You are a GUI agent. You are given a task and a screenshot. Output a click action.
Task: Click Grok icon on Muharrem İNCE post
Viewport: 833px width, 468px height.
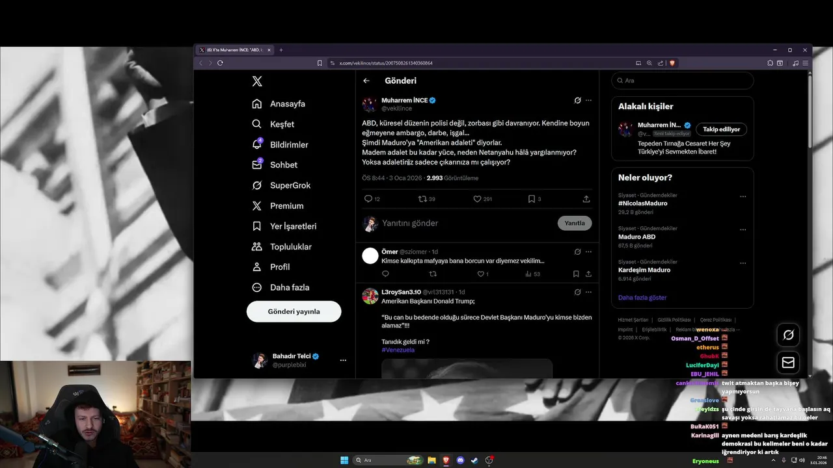pyautogui.click(x=577, y=101)
